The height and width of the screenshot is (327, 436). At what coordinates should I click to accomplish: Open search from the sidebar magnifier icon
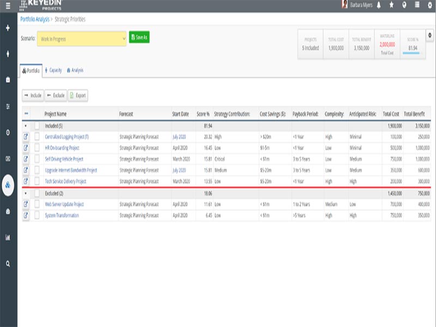tap(8, 263)
